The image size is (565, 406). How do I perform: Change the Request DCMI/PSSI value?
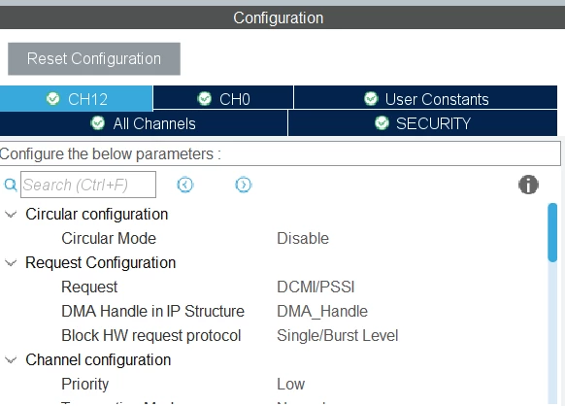click(x=316, y=287)
